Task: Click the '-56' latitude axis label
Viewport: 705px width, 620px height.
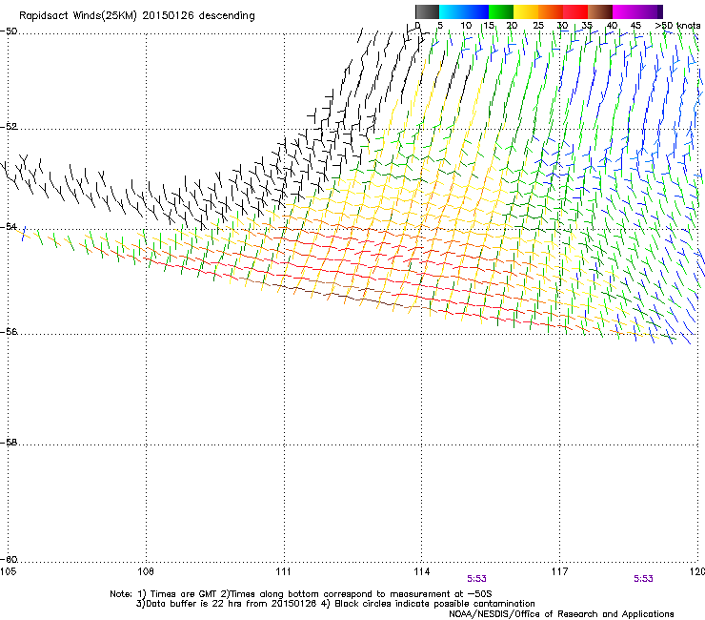Action: click(9, 331)
